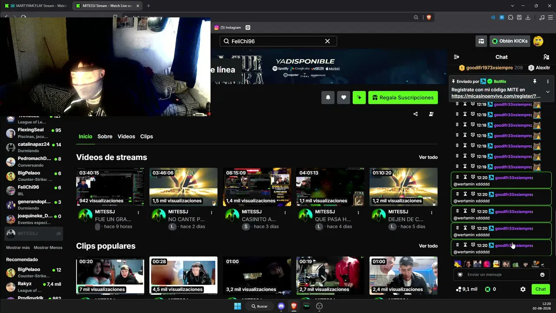Click the 9,1 mil channel points icon
This screenshot has width=556, height=313.
(459, 289)
